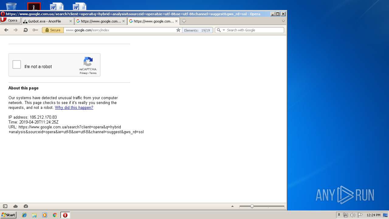389x219 pixels.
Task: Click the About this page heading
Action: (23, 88)
